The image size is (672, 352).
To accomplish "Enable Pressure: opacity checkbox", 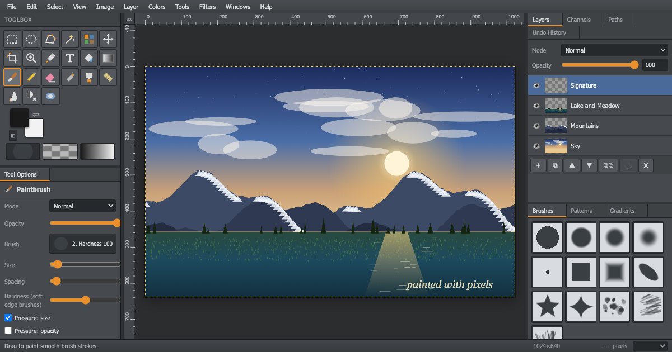I will point(8,331).
